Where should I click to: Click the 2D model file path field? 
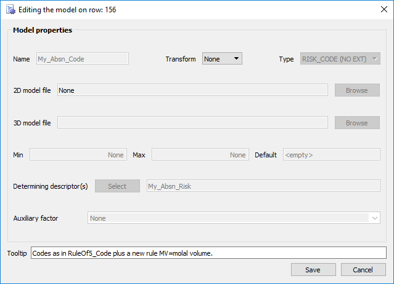pyautogui.click(x=192, y=90)
